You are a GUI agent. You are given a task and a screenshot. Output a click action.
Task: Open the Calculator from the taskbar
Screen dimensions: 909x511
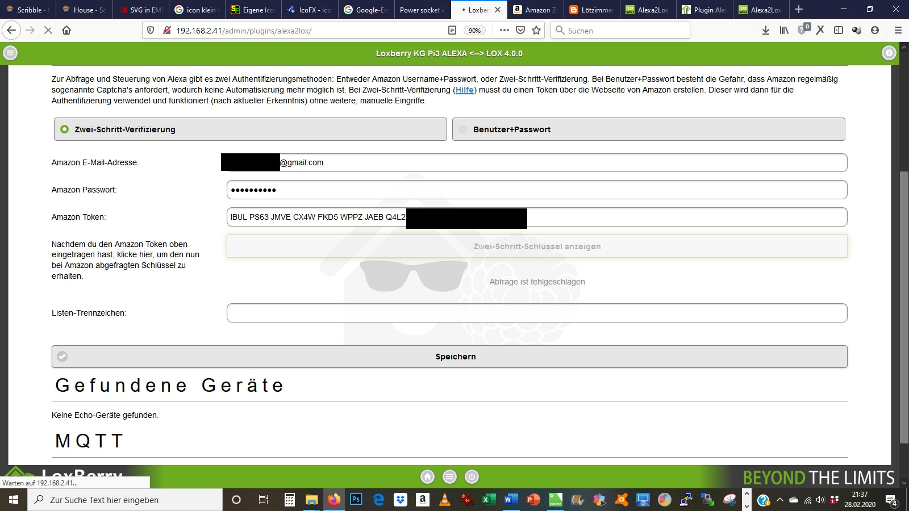pos(290,500)
